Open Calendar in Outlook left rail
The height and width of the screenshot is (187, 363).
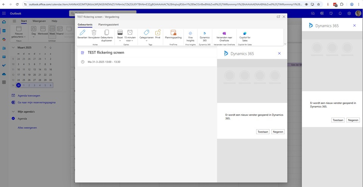pyautogui.click(x=4, y=31)
